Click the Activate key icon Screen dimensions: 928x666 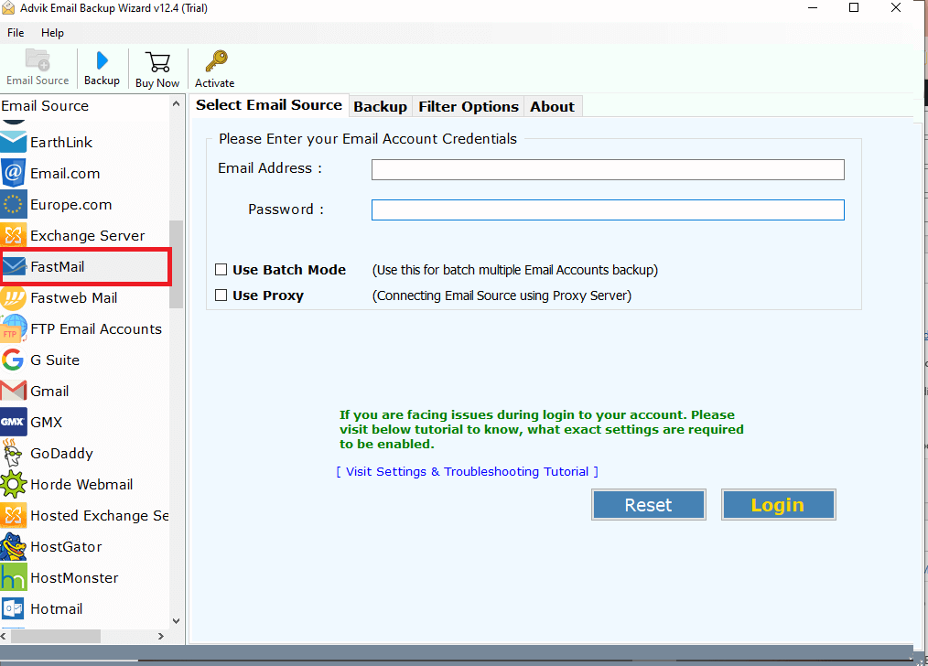(215, 61)
